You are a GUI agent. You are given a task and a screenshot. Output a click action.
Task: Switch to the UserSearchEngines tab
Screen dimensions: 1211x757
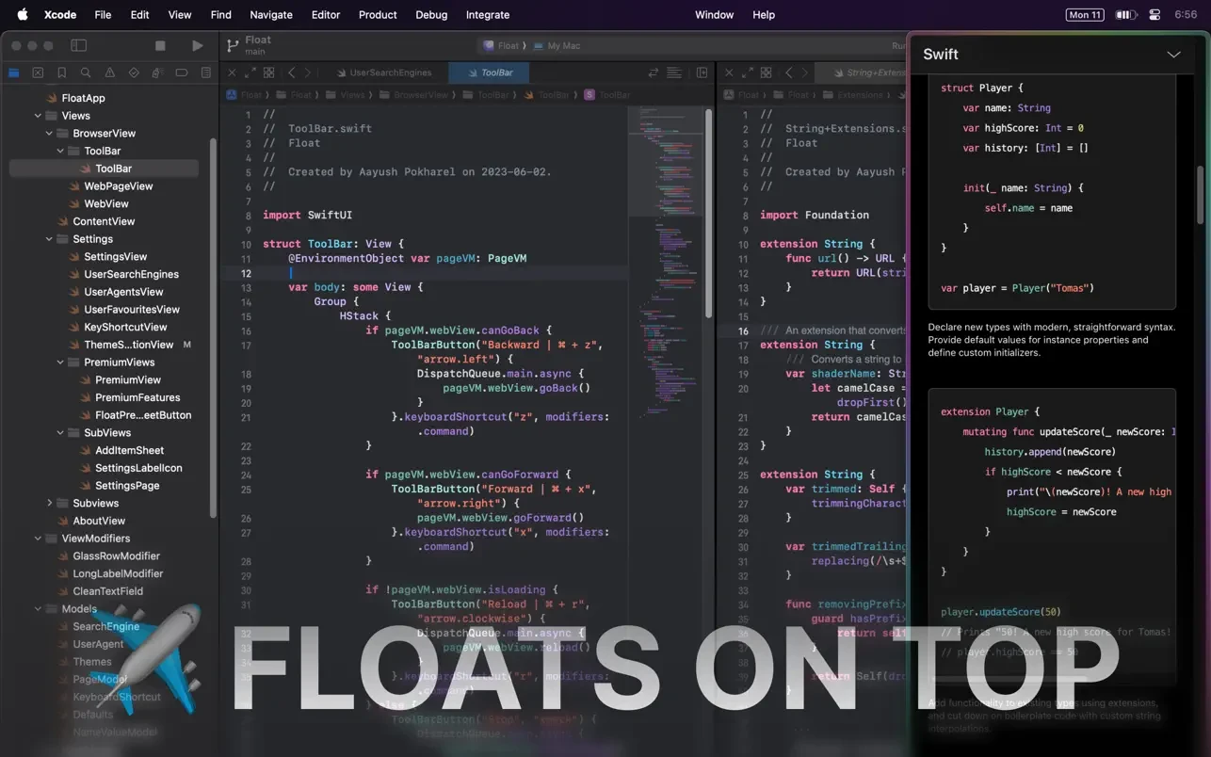390,72
